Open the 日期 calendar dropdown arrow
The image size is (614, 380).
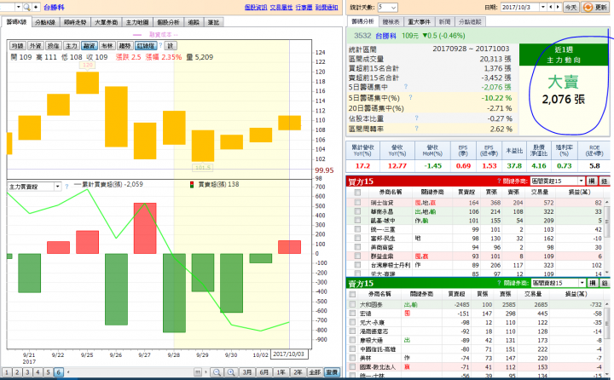542,7
